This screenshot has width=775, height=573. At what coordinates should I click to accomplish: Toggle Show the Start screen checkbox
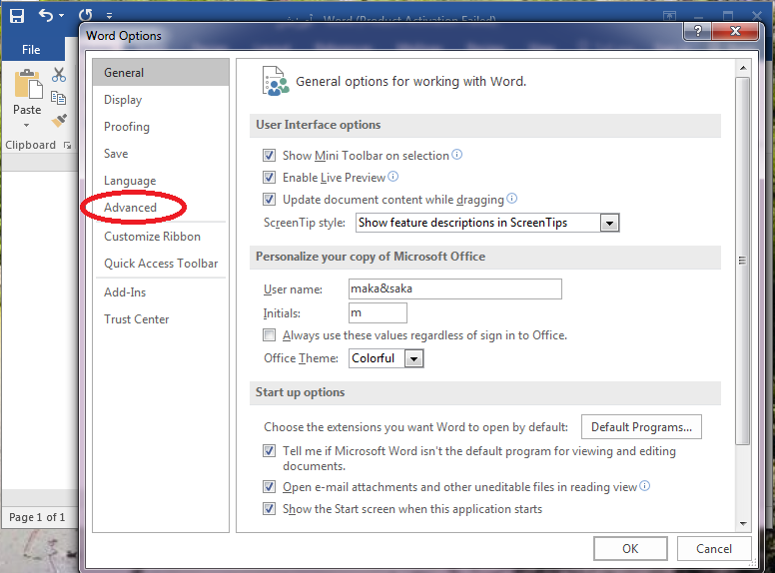(x=269, y=509)
